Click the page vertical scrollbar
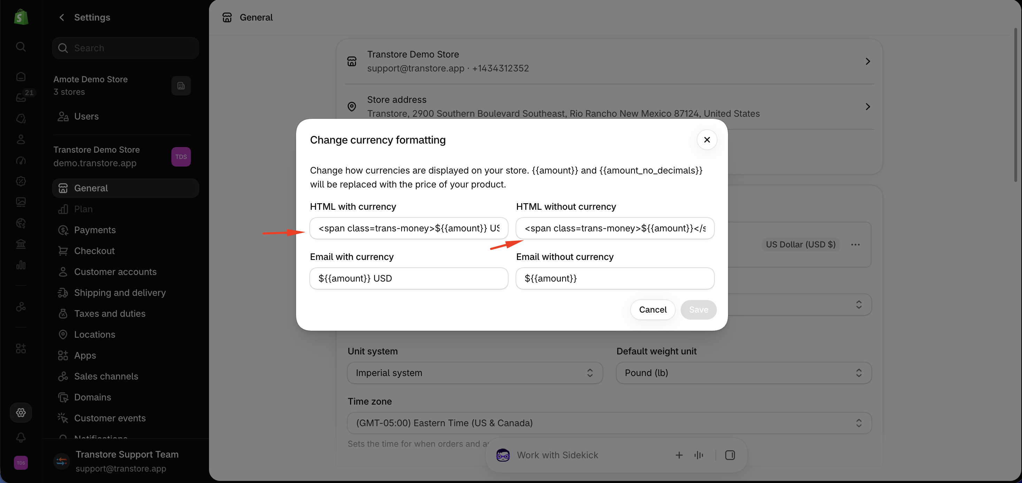This screenshot has width=1022, height=483. [1016, 105]
